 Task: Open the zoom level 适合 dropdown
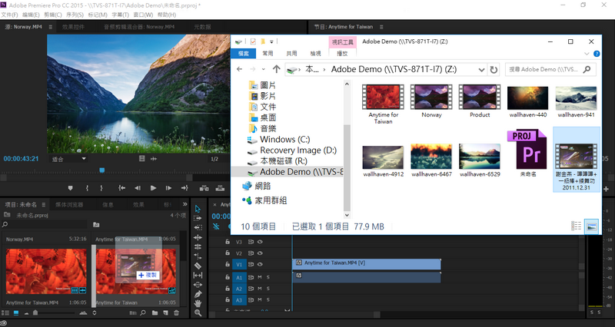pyautogui.click(x=69, y=159)
